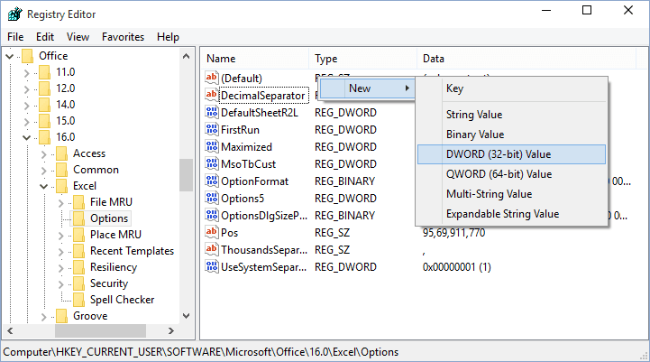This screenshot has height=362, width=650.
Task: Click the Common folder icon
Action: click(61, 170)
